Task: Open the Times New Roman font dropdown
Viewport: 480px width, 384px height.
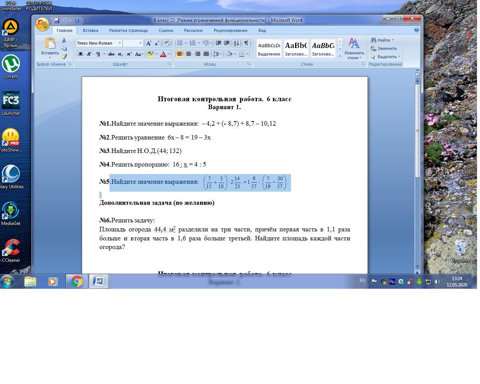Action: pyautogui.click(x=120, y=43)
